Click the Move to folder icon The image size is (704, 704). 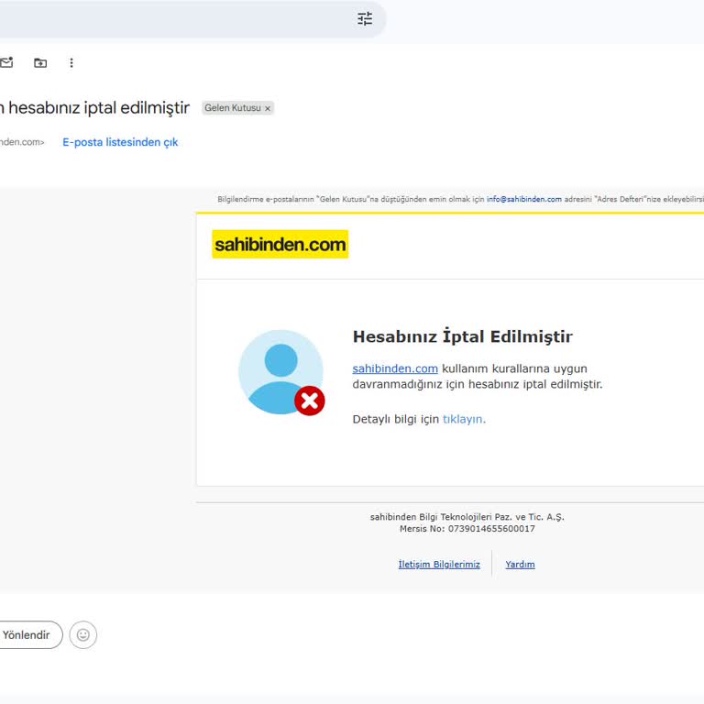pyautogui.click(x=40, y=63)
